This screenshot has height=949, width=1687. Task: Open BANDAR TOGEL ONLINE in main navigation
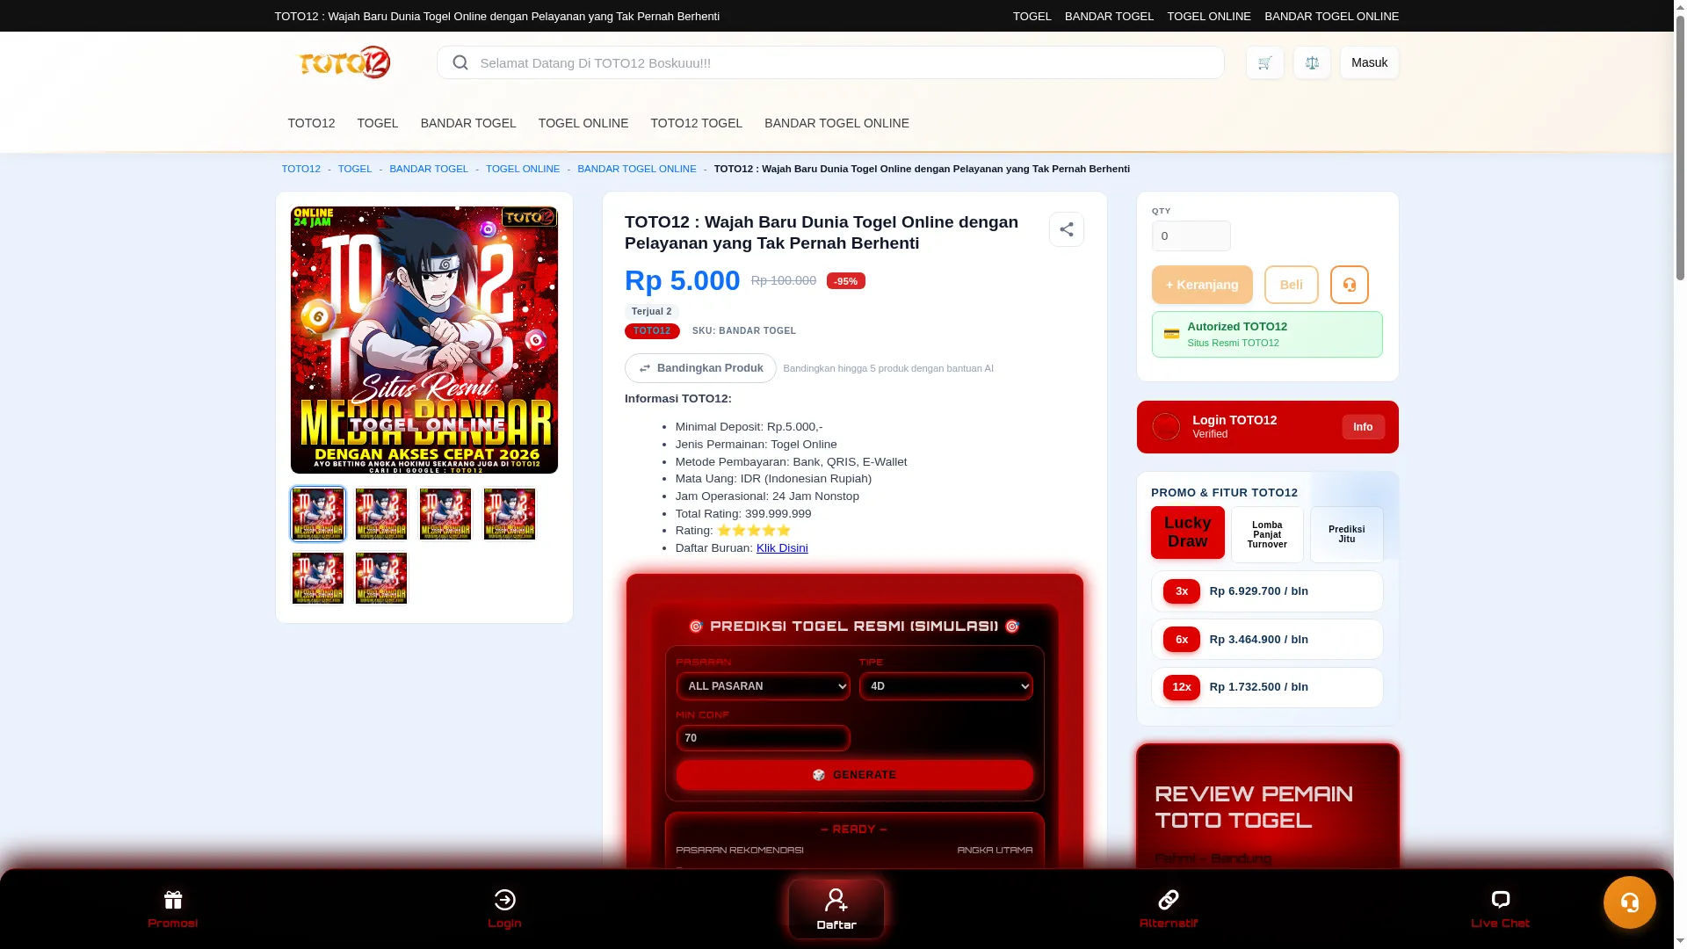[836, 123]
